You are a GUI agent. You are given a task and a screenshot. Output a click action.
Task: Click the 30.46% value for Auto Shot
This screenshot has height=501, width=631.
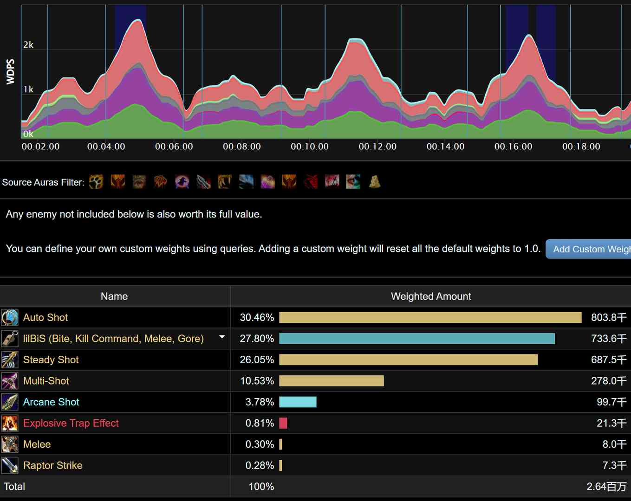click(257, 317)
